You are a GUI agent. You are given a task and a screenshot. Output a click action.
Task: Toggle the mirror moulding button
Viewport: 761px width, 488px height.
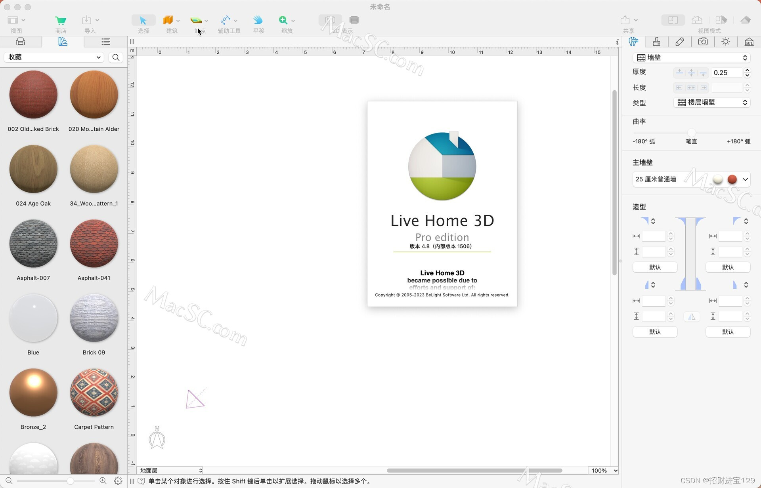(692, 316)
